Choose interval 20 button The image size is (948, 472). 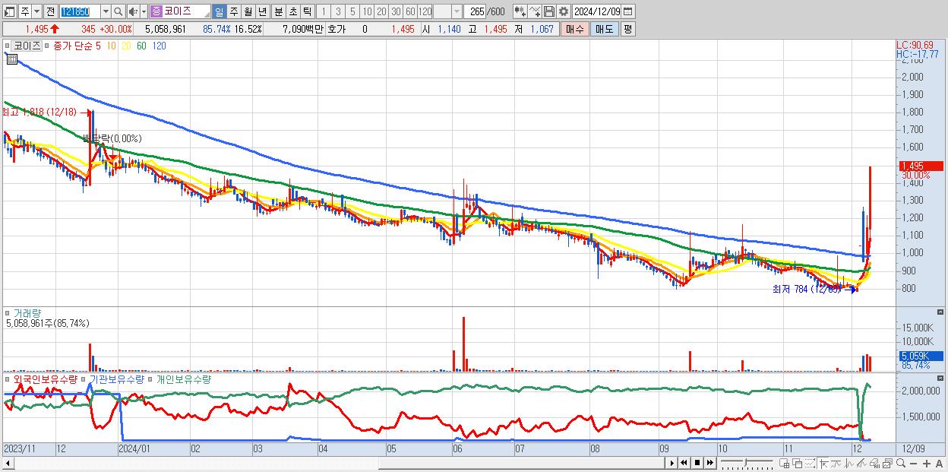[381, 11]
